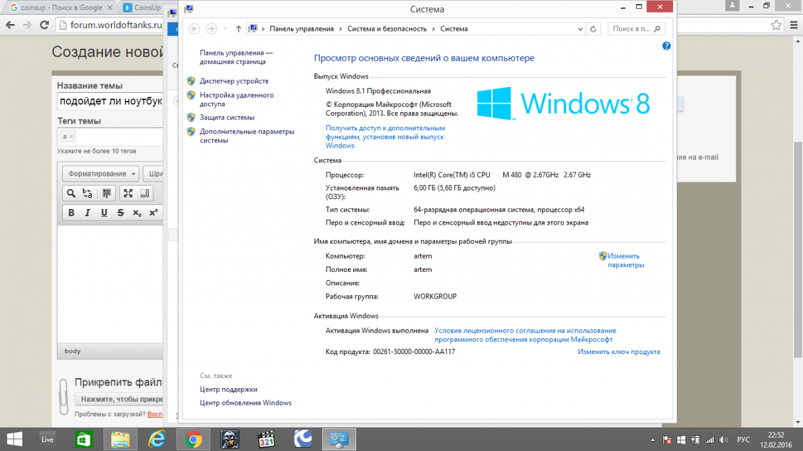This screenshot has height=451, width=803.
Task: Open Диспетчер устройств link
Action: click(234, 81)
